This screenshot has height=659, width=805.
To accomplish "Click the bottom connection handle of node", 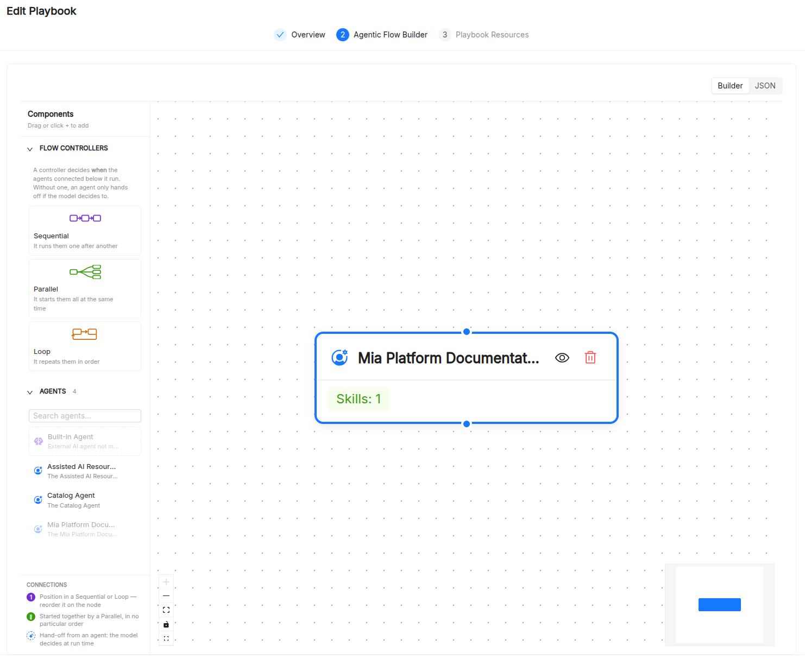I will click(x=467, y=424).
